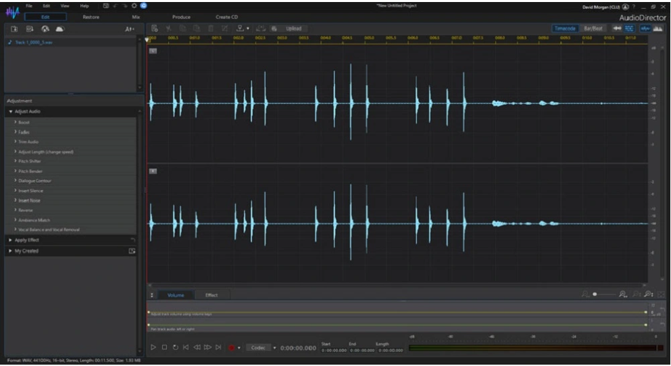The image size is (671, 366).
Task: Open preferences via gear icon
Action: [134, 6]
